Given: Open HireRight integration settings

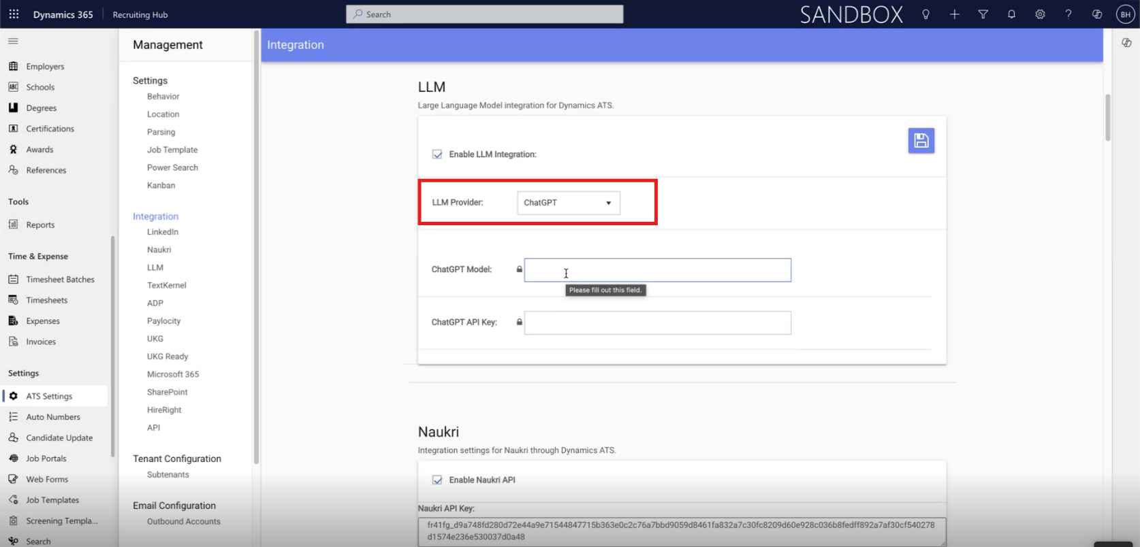Looking at the screenshot, I should click(x=164, y=410).
